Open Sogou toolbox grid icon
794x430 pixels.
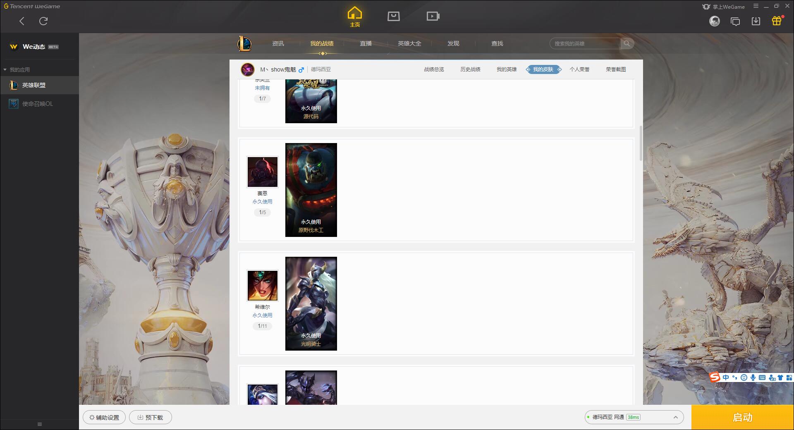pos(789,377)
